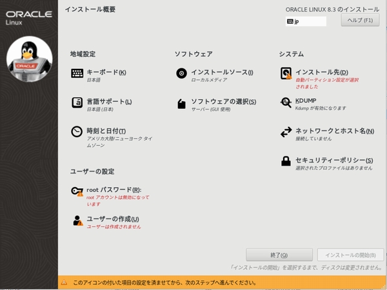Viewport: 387px width, 290px height.
Task: Click the warning triangle in the orange bar
Action: pyautogui.click(x=64, y=282)
